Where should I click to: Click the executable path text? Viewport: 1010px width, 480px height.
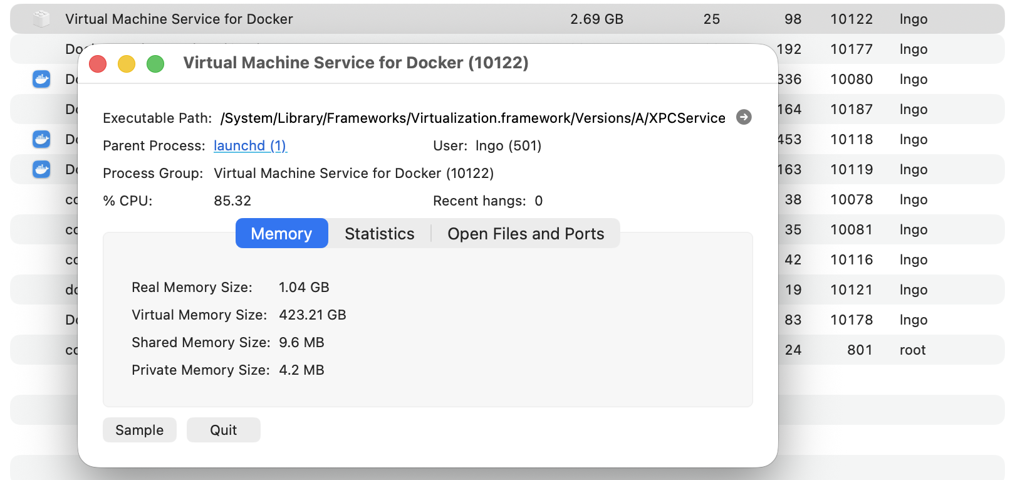(472, 118)
